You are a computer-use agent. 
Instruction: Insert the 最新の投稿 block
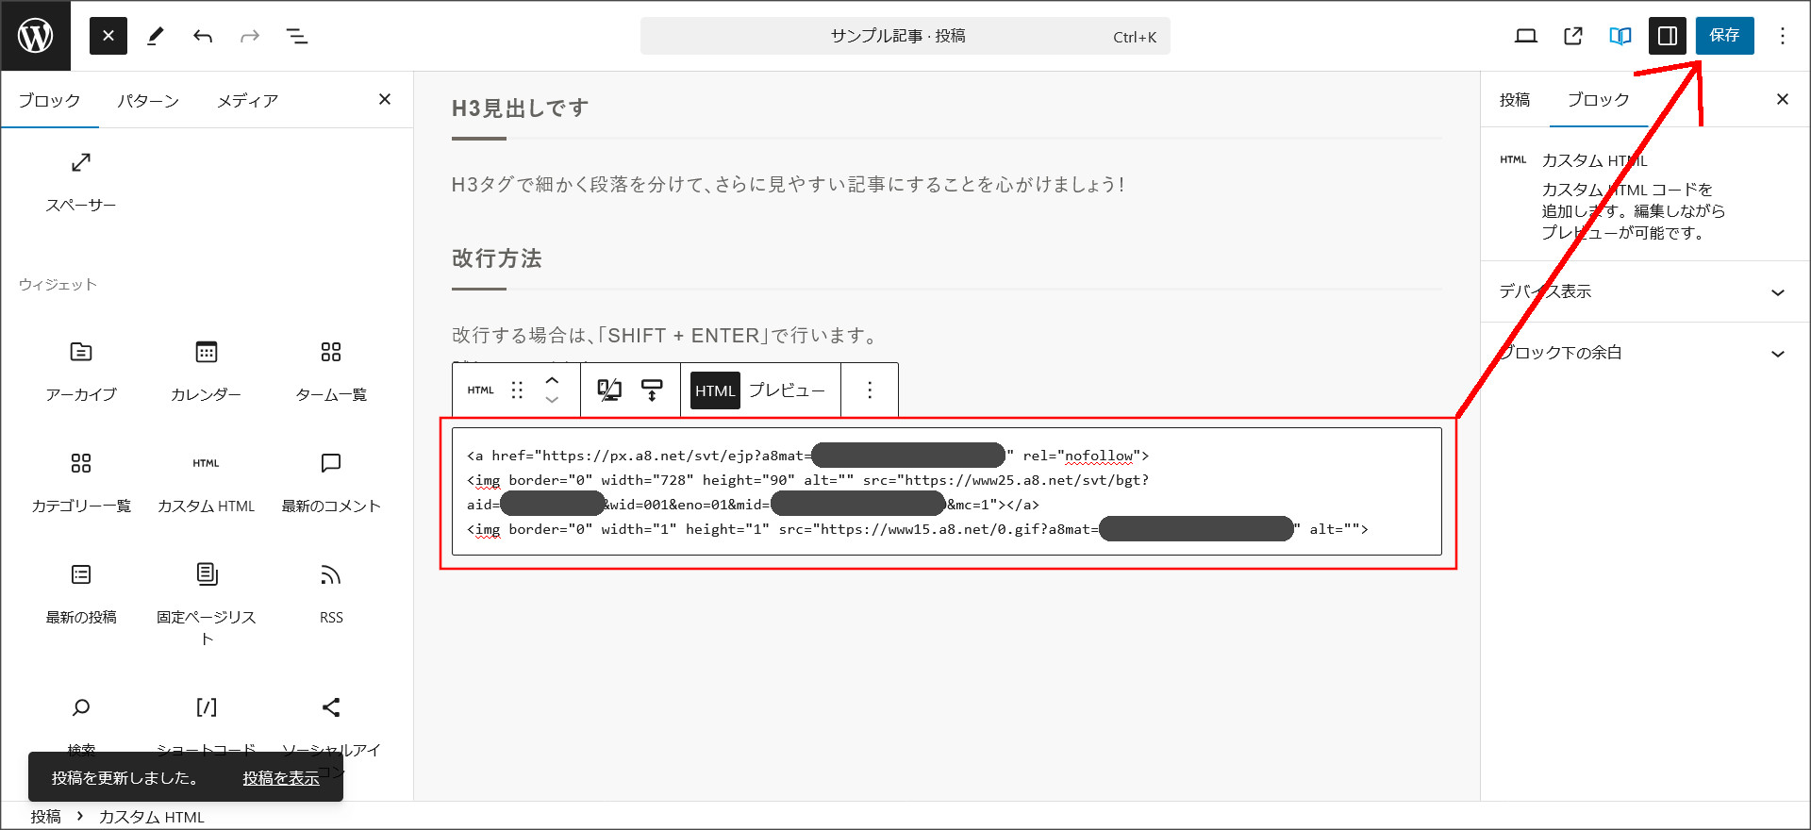81,593
